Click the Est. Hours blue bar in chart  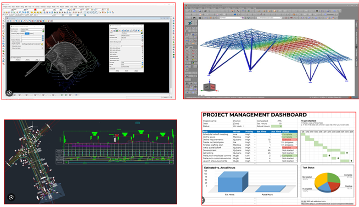click(232, 182)
